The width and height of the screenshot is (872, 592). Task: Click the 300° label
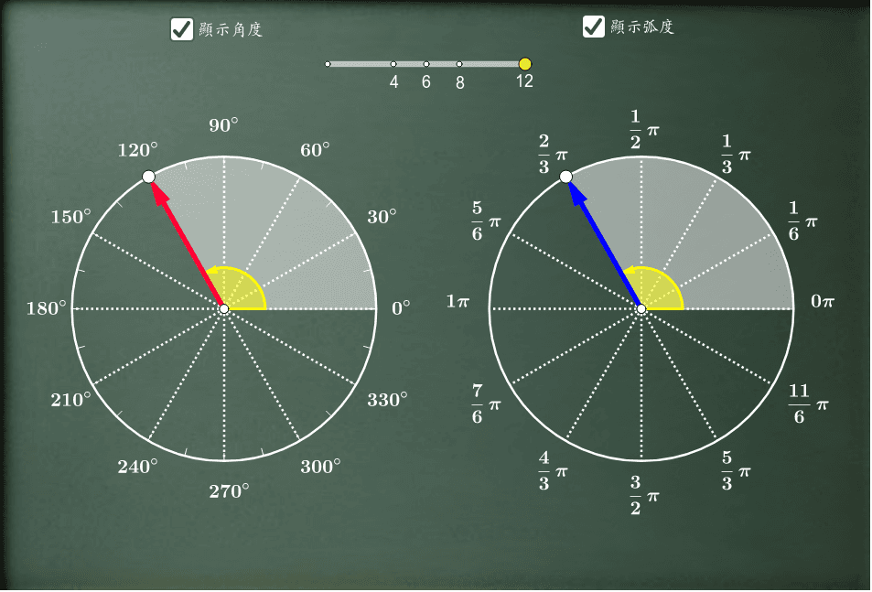320,467
